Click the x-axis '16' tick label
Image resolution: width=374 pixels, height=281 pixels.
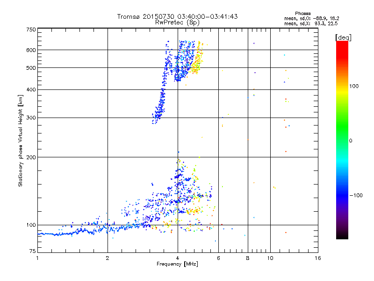pyautogui.click(x=318, y=258)
